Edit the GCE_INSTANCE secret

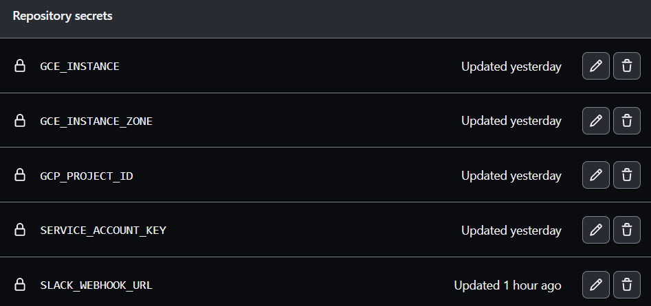pyautogui.click(x=596, y=66)
